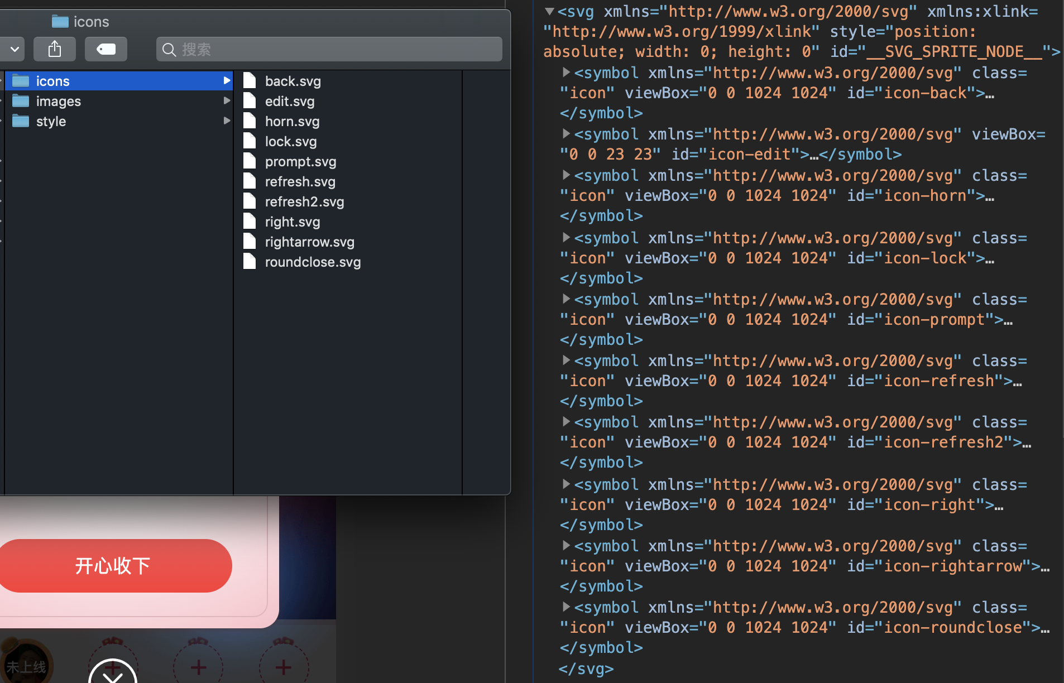Click the closing </svg> tag
The height and width of the screenshot is (683, 1064).
(586, 668)
